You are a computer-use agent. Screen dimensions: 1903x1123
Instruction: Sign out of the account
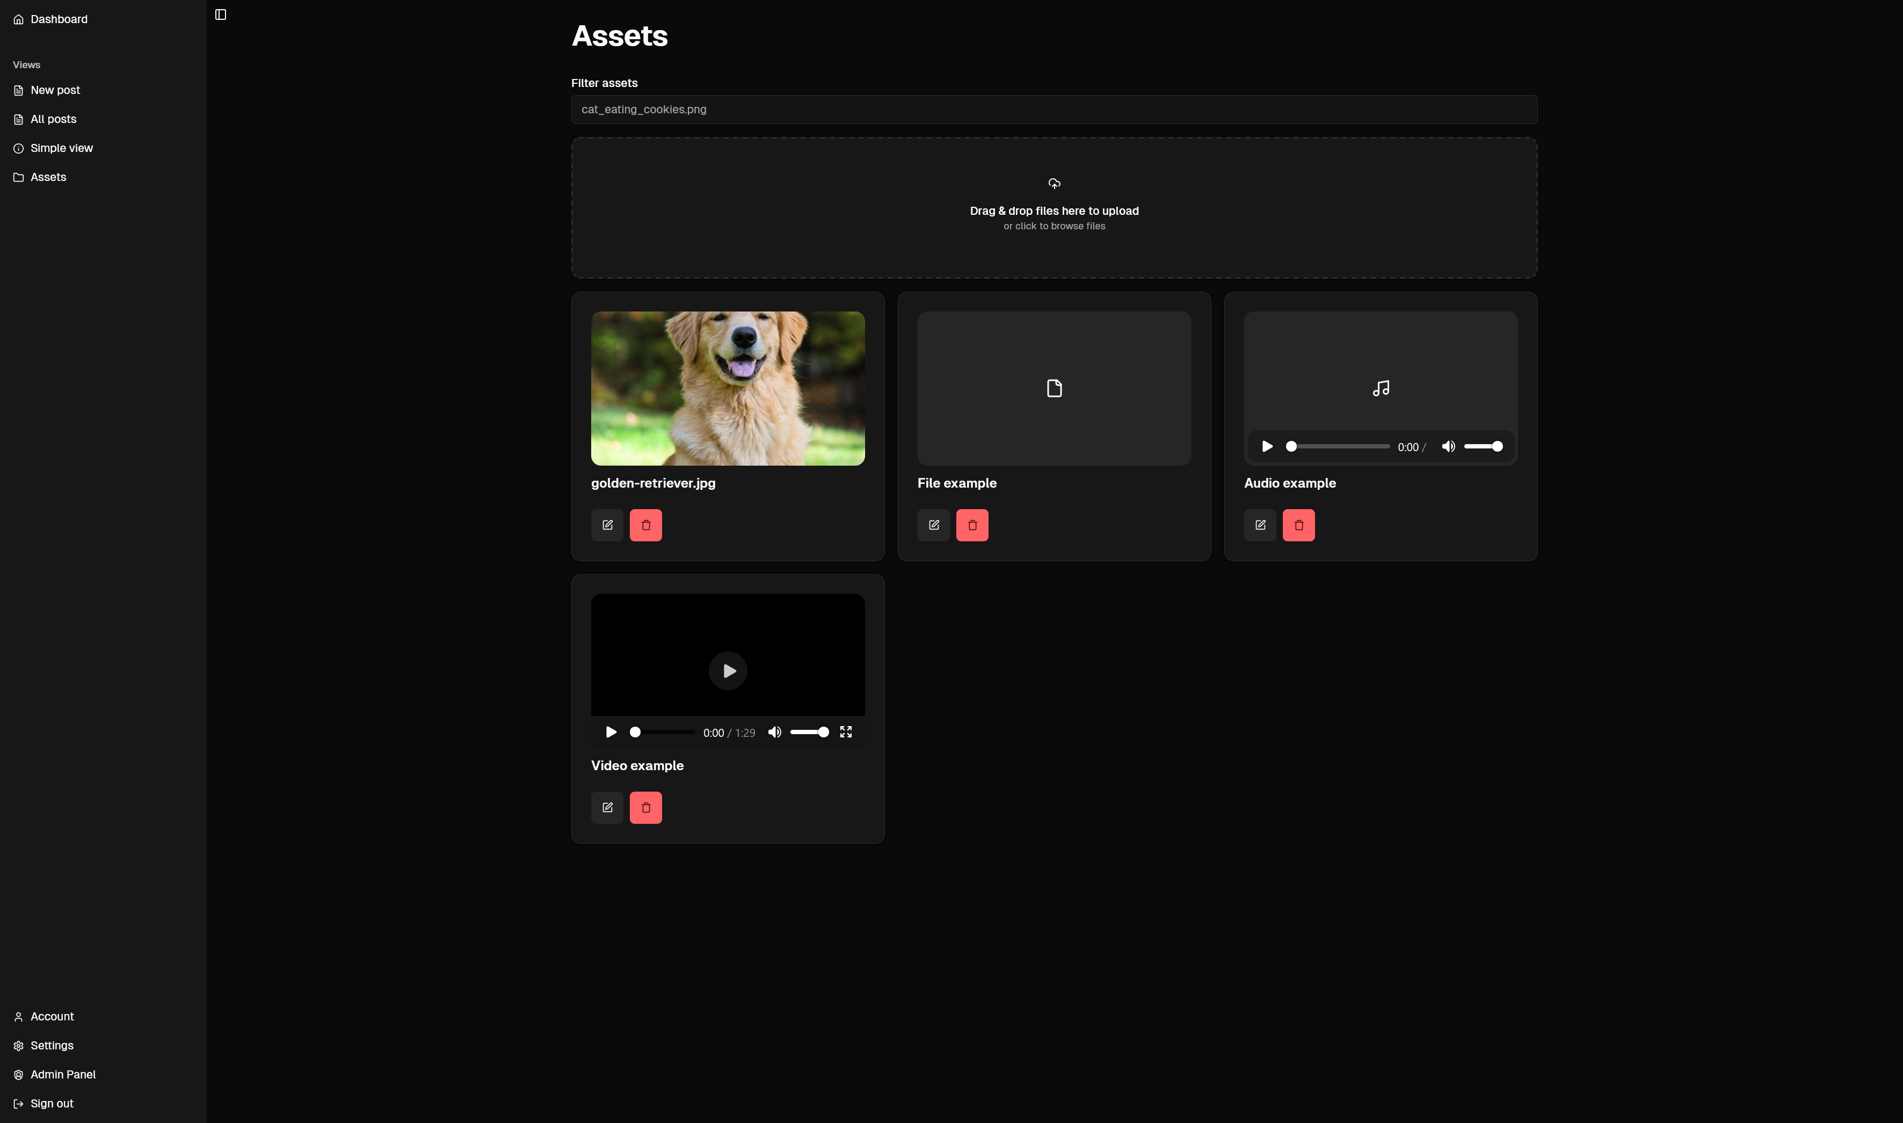pos(52,1103)
